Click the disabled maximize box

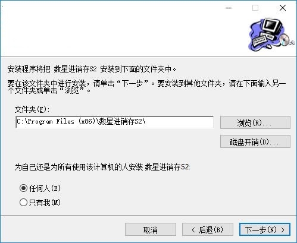[x=255, y=8]
